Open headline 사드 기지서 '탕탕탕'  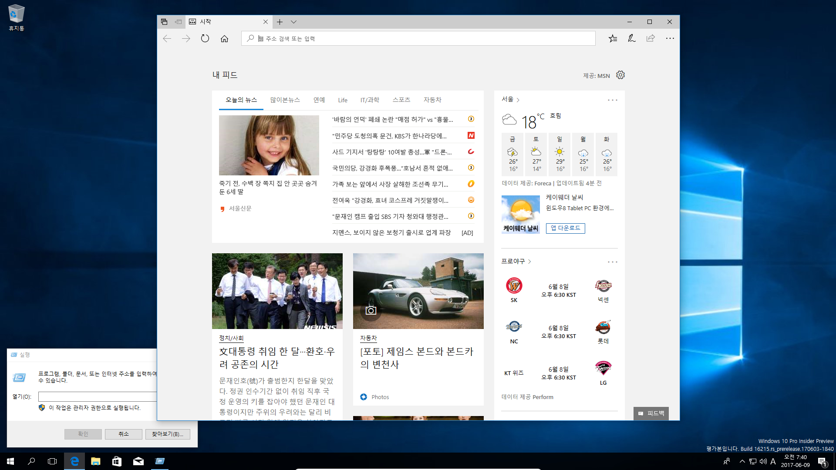[x=392, y=152]
